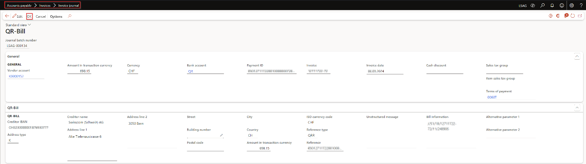Open the Invoices breadcrumb
This screenshot has height=164, width=586.
[x=45, y=5]
